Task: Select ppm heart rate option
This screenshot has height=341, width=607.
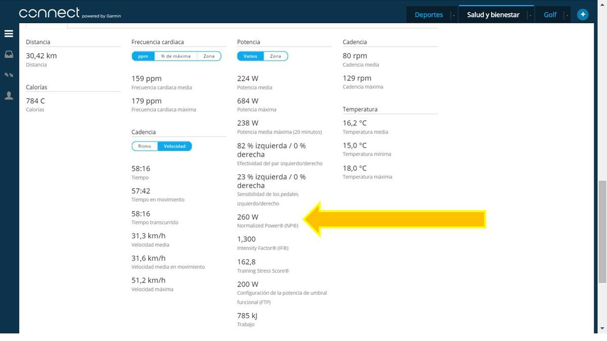Action: click(x=143, y=56)
